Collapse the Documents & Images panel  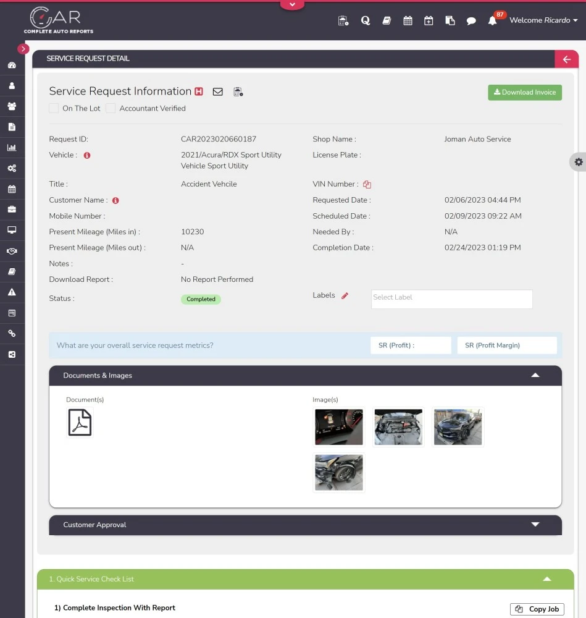click(x=535, y=375)
